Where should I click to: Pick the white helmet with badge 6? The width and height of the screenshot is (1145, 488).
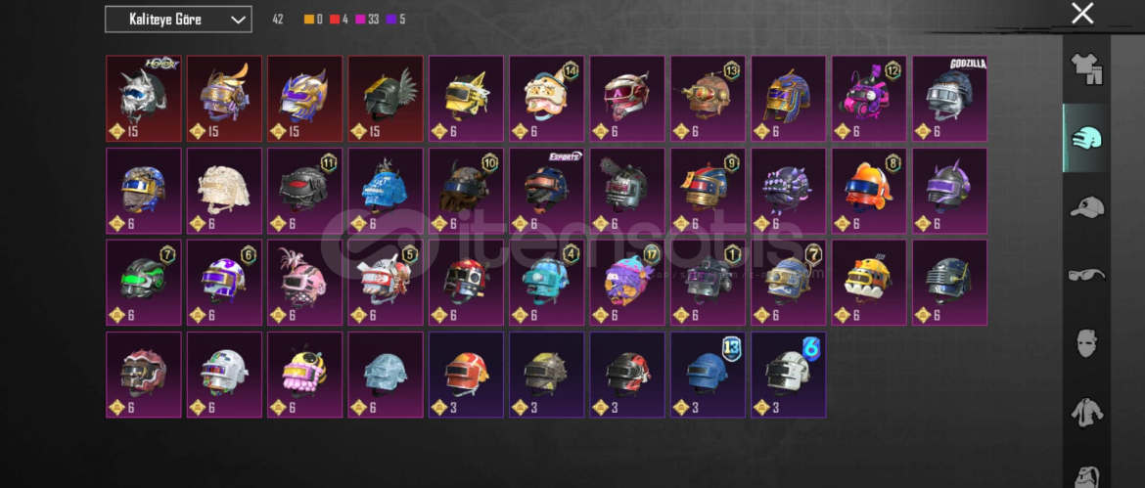(x=789, y=375)
